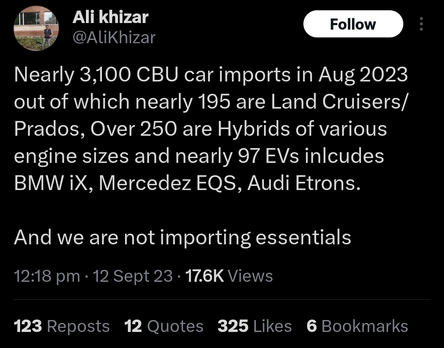This screenshot has width=444, height=348.
Task: Show the 325 Likes list
Action: (x=254, y=326)
